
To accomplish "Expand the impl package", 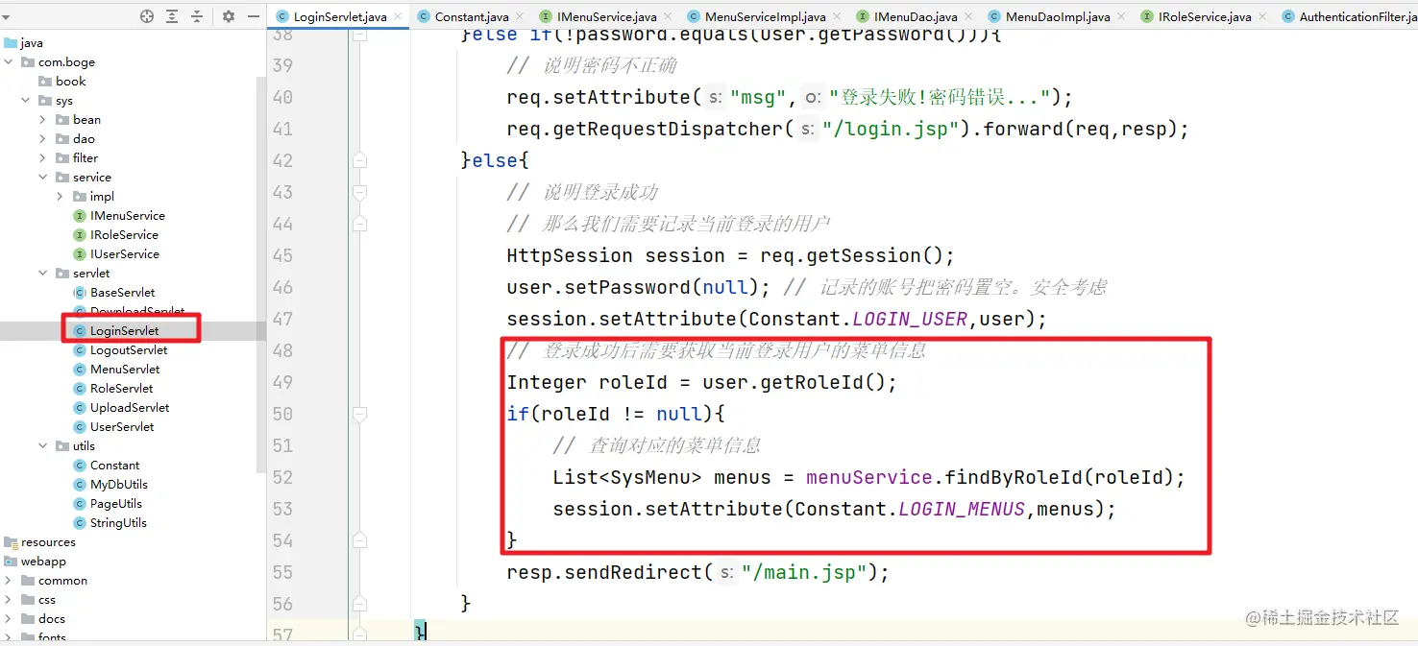I will coord(61,197).
